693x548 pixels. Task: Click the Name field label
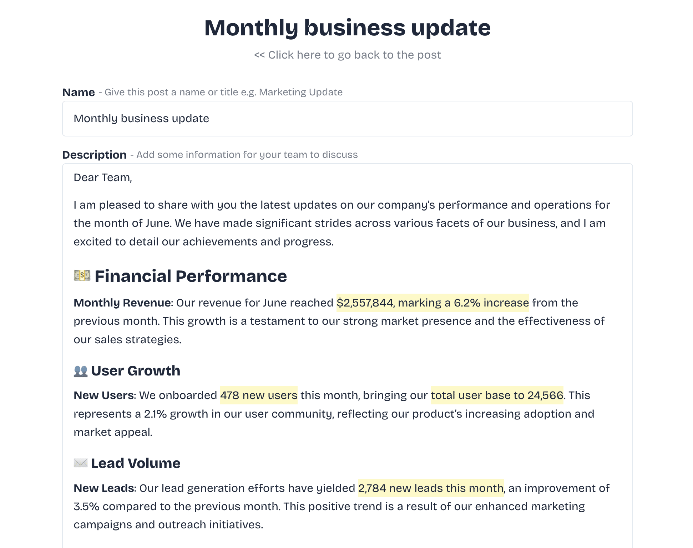pyautogui.click(x=79, y=92)
